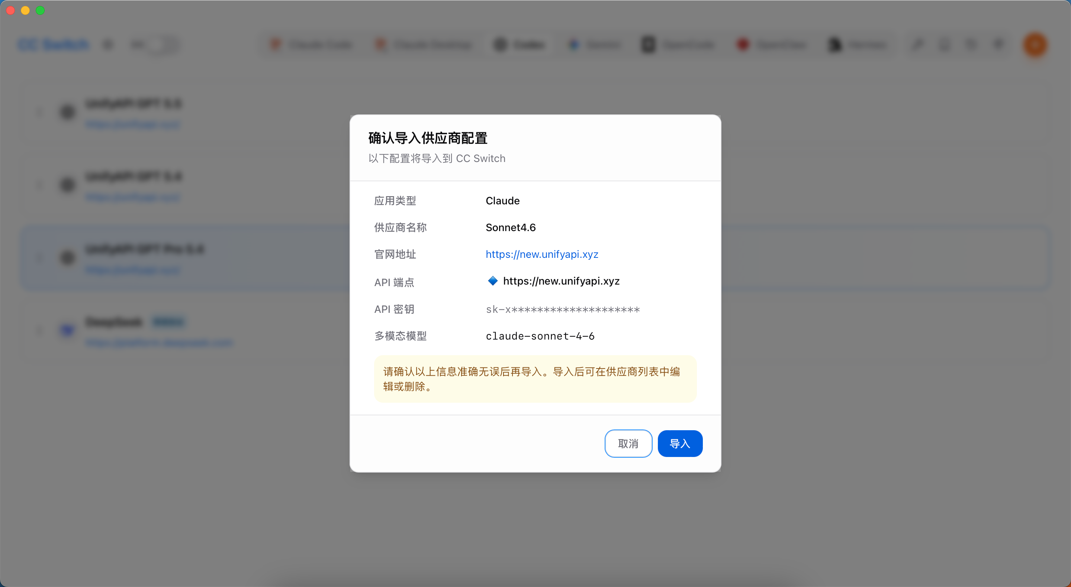The height and width of the screenshot is (587, 1071).
Task: Switch to the Claude Code tab
Action: pos(312,45)
